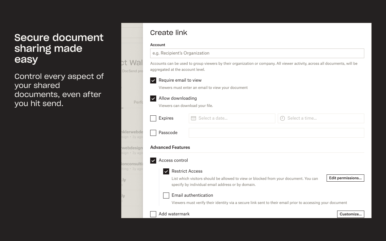
Task: Enable the Passcode checkbox
Action: click(153, 133)
